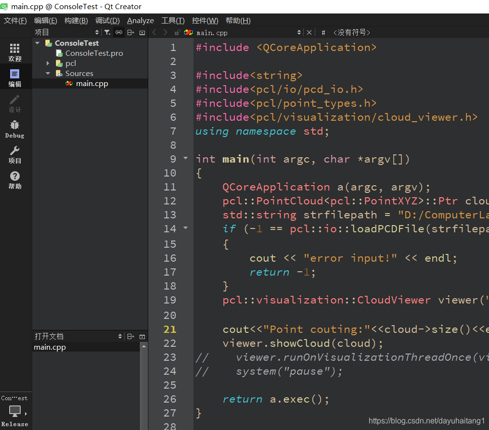Switch to Debug mode
Screen dimensions: 489x430
click(x=14, y=129)
